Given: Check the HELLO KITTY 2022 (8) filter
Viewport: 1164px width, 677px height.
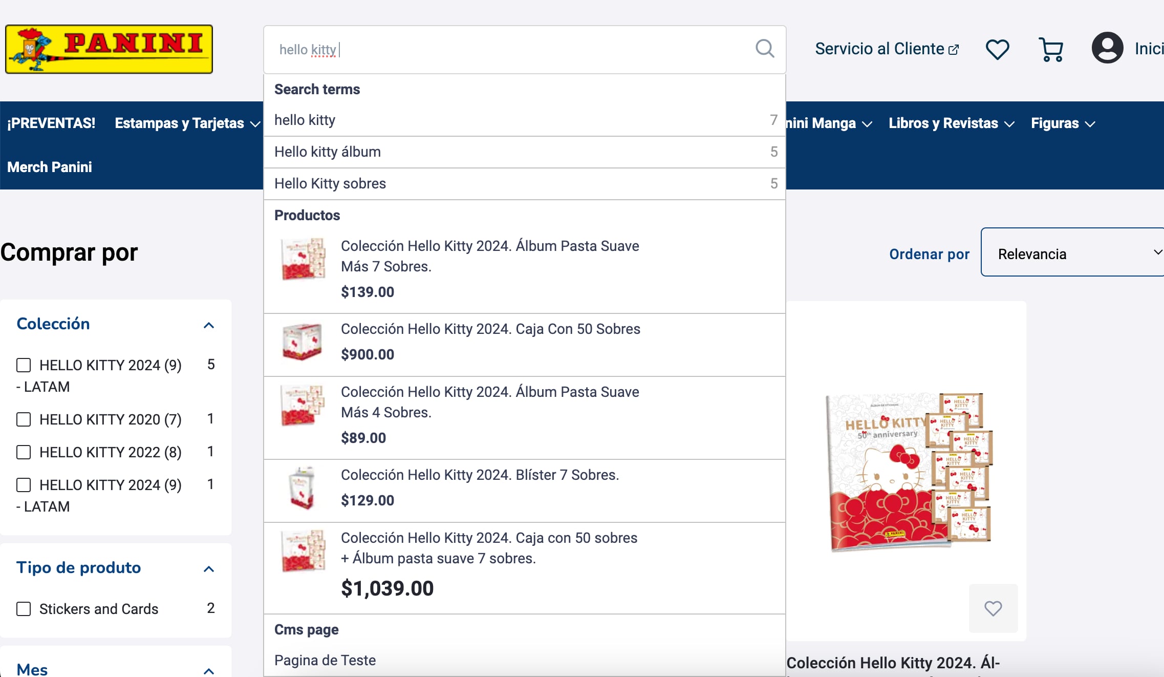Looking at the screenshot, I should tap(24, 452).
